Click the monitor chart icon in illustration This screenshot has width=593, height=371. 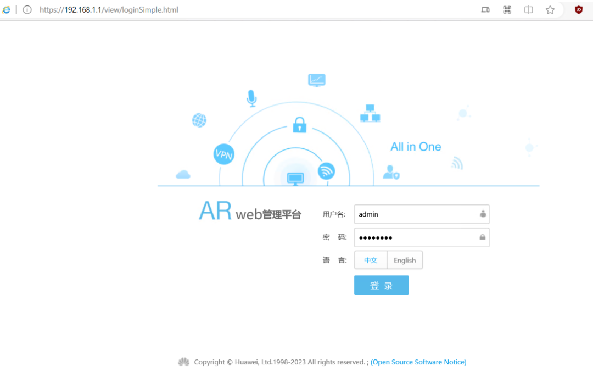tap(317, 80)
